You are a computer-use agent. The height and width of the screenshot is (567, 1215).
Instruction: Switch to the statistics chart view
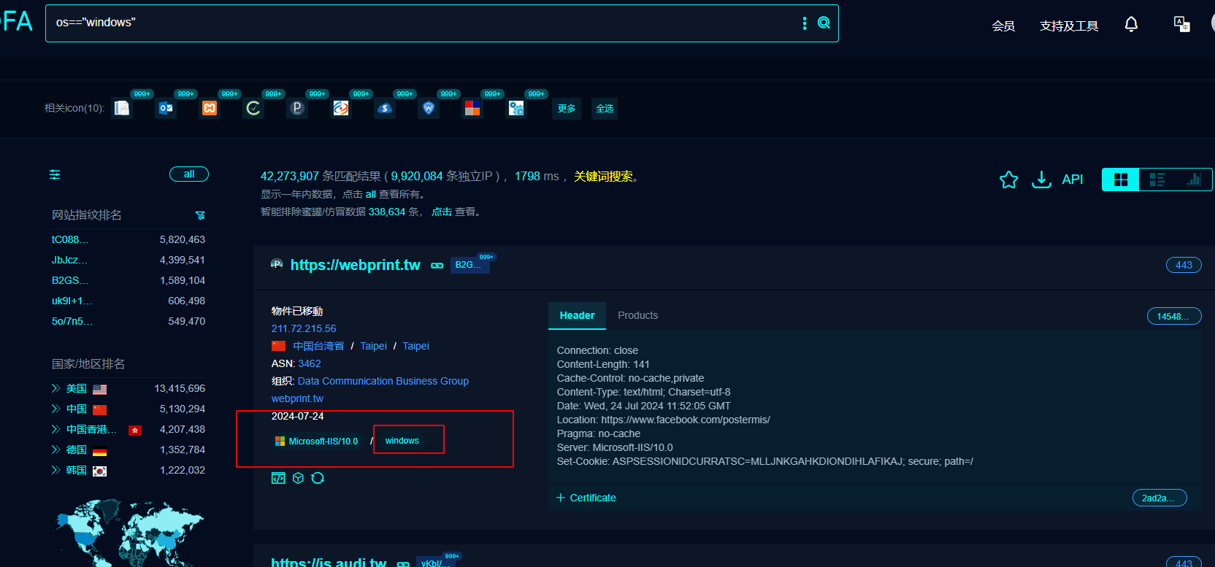(1194, 180)
